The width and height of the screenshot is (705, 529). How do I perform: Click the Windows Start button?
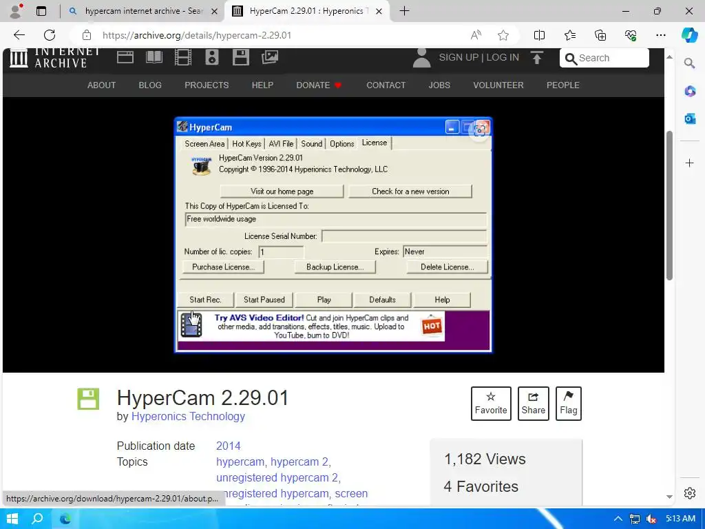[12, 519]
